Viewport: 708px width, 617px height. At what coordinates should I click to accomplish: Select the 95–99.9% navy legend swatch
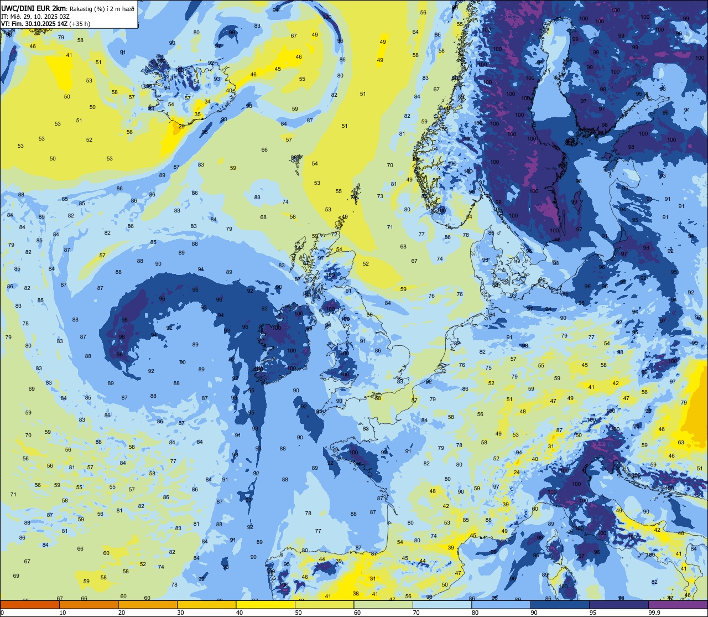619,605
